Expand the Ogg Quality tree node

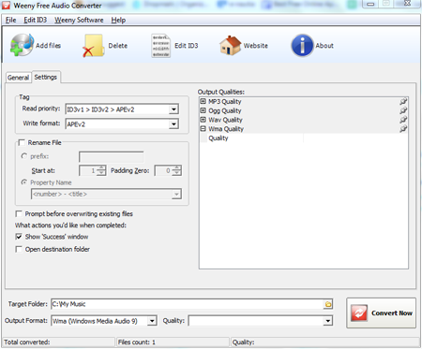coord(203,110)
